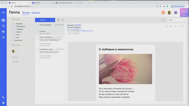Switch to the Письма tab

[x=26, y=13]
